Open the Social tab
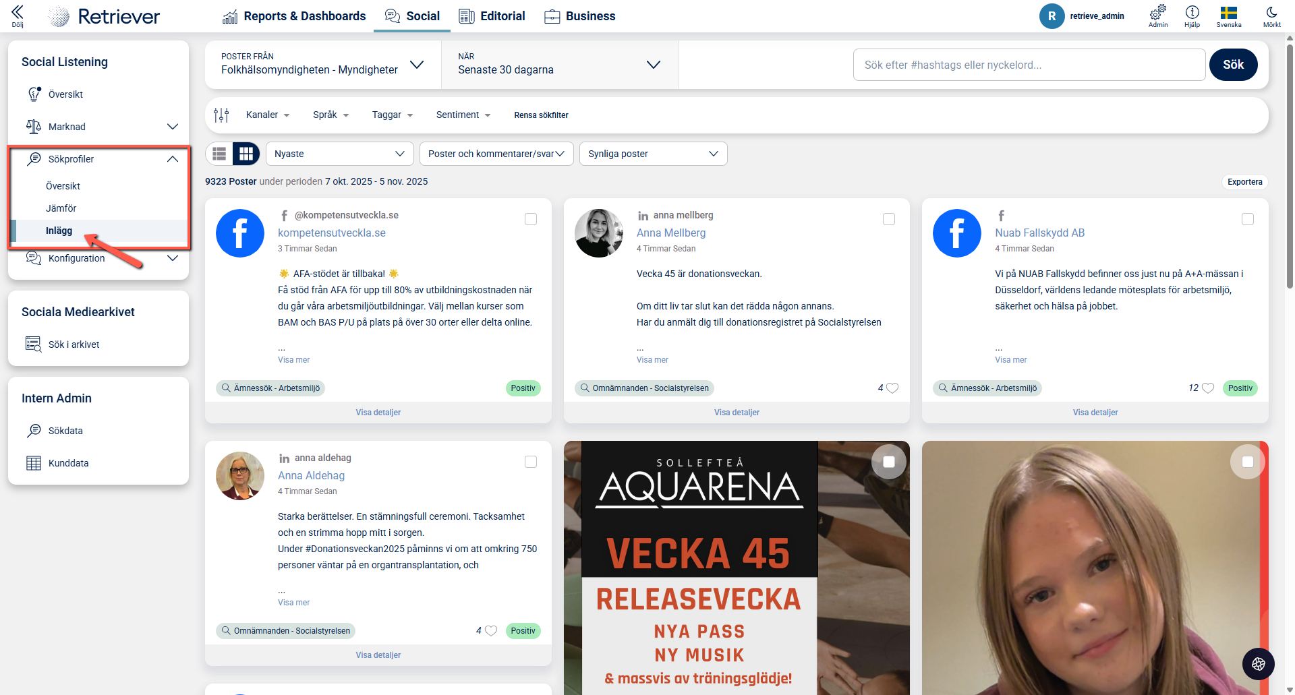1295x695 pixels. tap(412, 16)
